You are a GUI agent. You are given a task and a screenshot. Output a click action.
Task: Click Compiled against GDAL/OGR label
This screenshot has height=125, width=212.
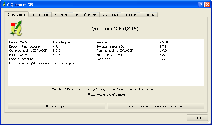coord(28,51)
